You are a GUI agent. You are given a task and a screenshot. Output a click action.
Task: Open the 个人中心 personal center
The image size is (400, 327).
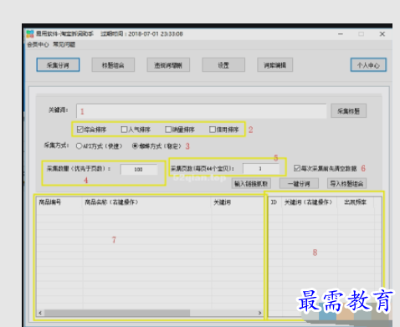[x=368, y=65]
